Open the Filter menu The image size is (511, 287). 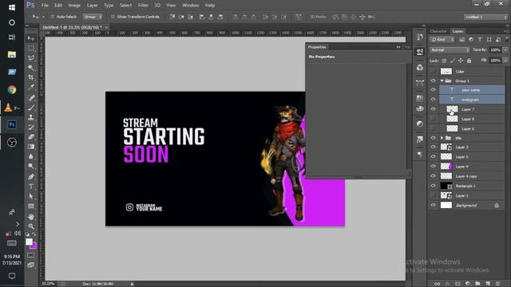(x=143, y=6)
